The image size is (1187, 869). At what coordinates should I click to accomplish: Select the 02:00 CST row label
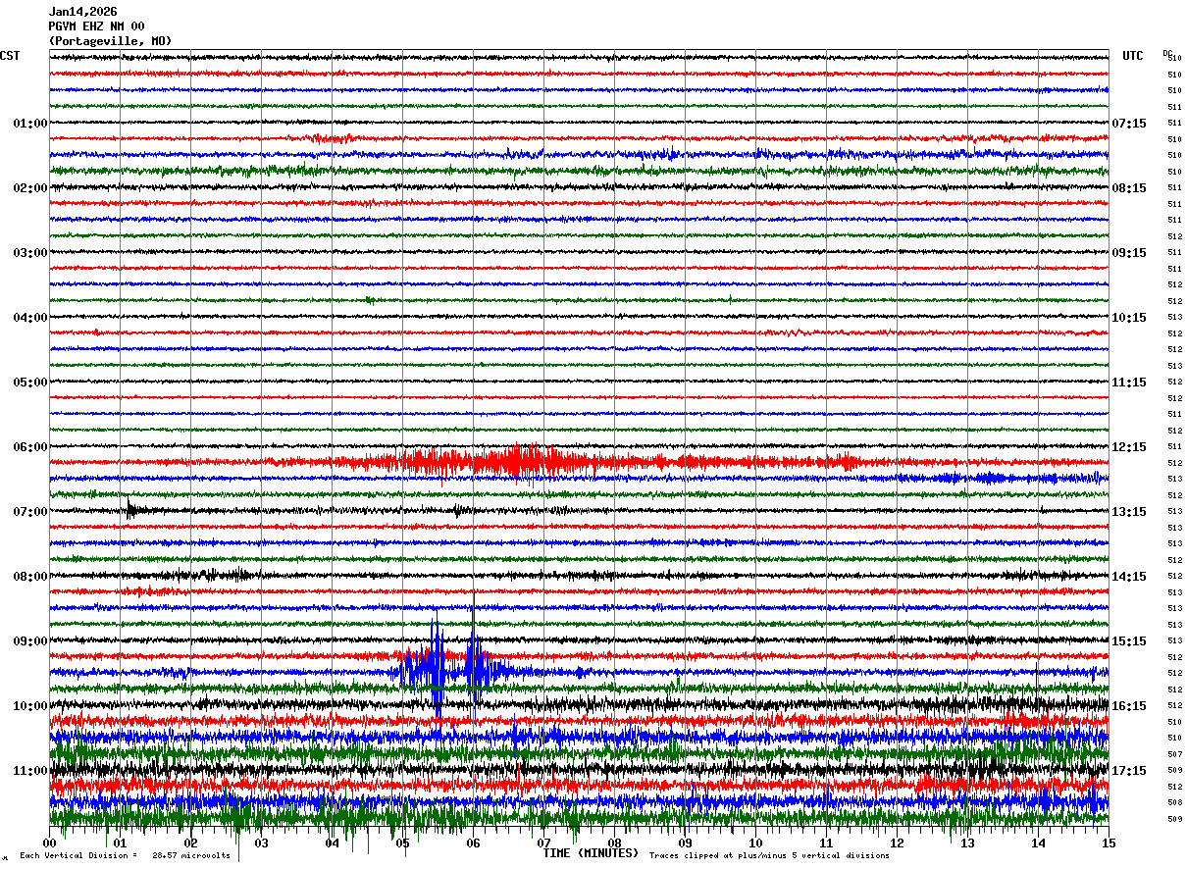pyautogui.click(x=30, y=188)
